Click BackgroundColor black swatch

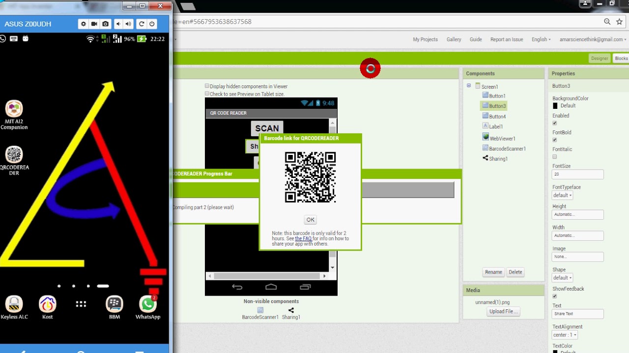(x=555, y=106)
